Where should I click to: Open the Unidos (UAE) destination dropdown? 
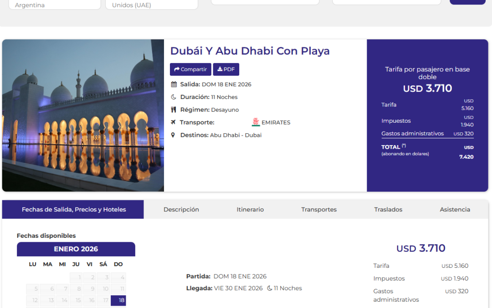[151, 5]
